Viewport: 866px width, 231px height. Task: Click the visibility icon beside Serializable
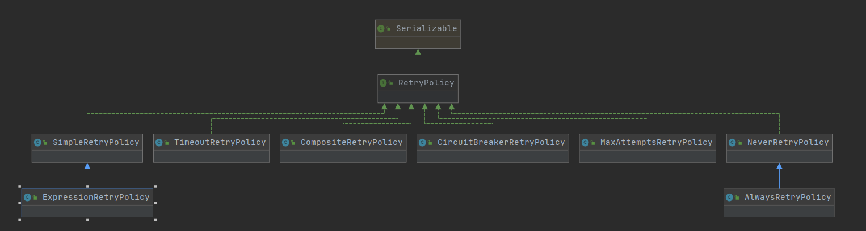[389, 29]
